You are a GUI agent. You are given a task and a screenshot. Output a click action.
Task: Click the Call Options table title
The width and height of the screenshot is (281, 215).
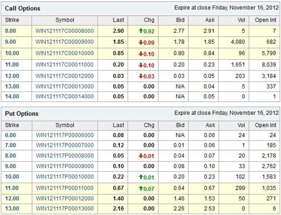[x=22, y=8]
